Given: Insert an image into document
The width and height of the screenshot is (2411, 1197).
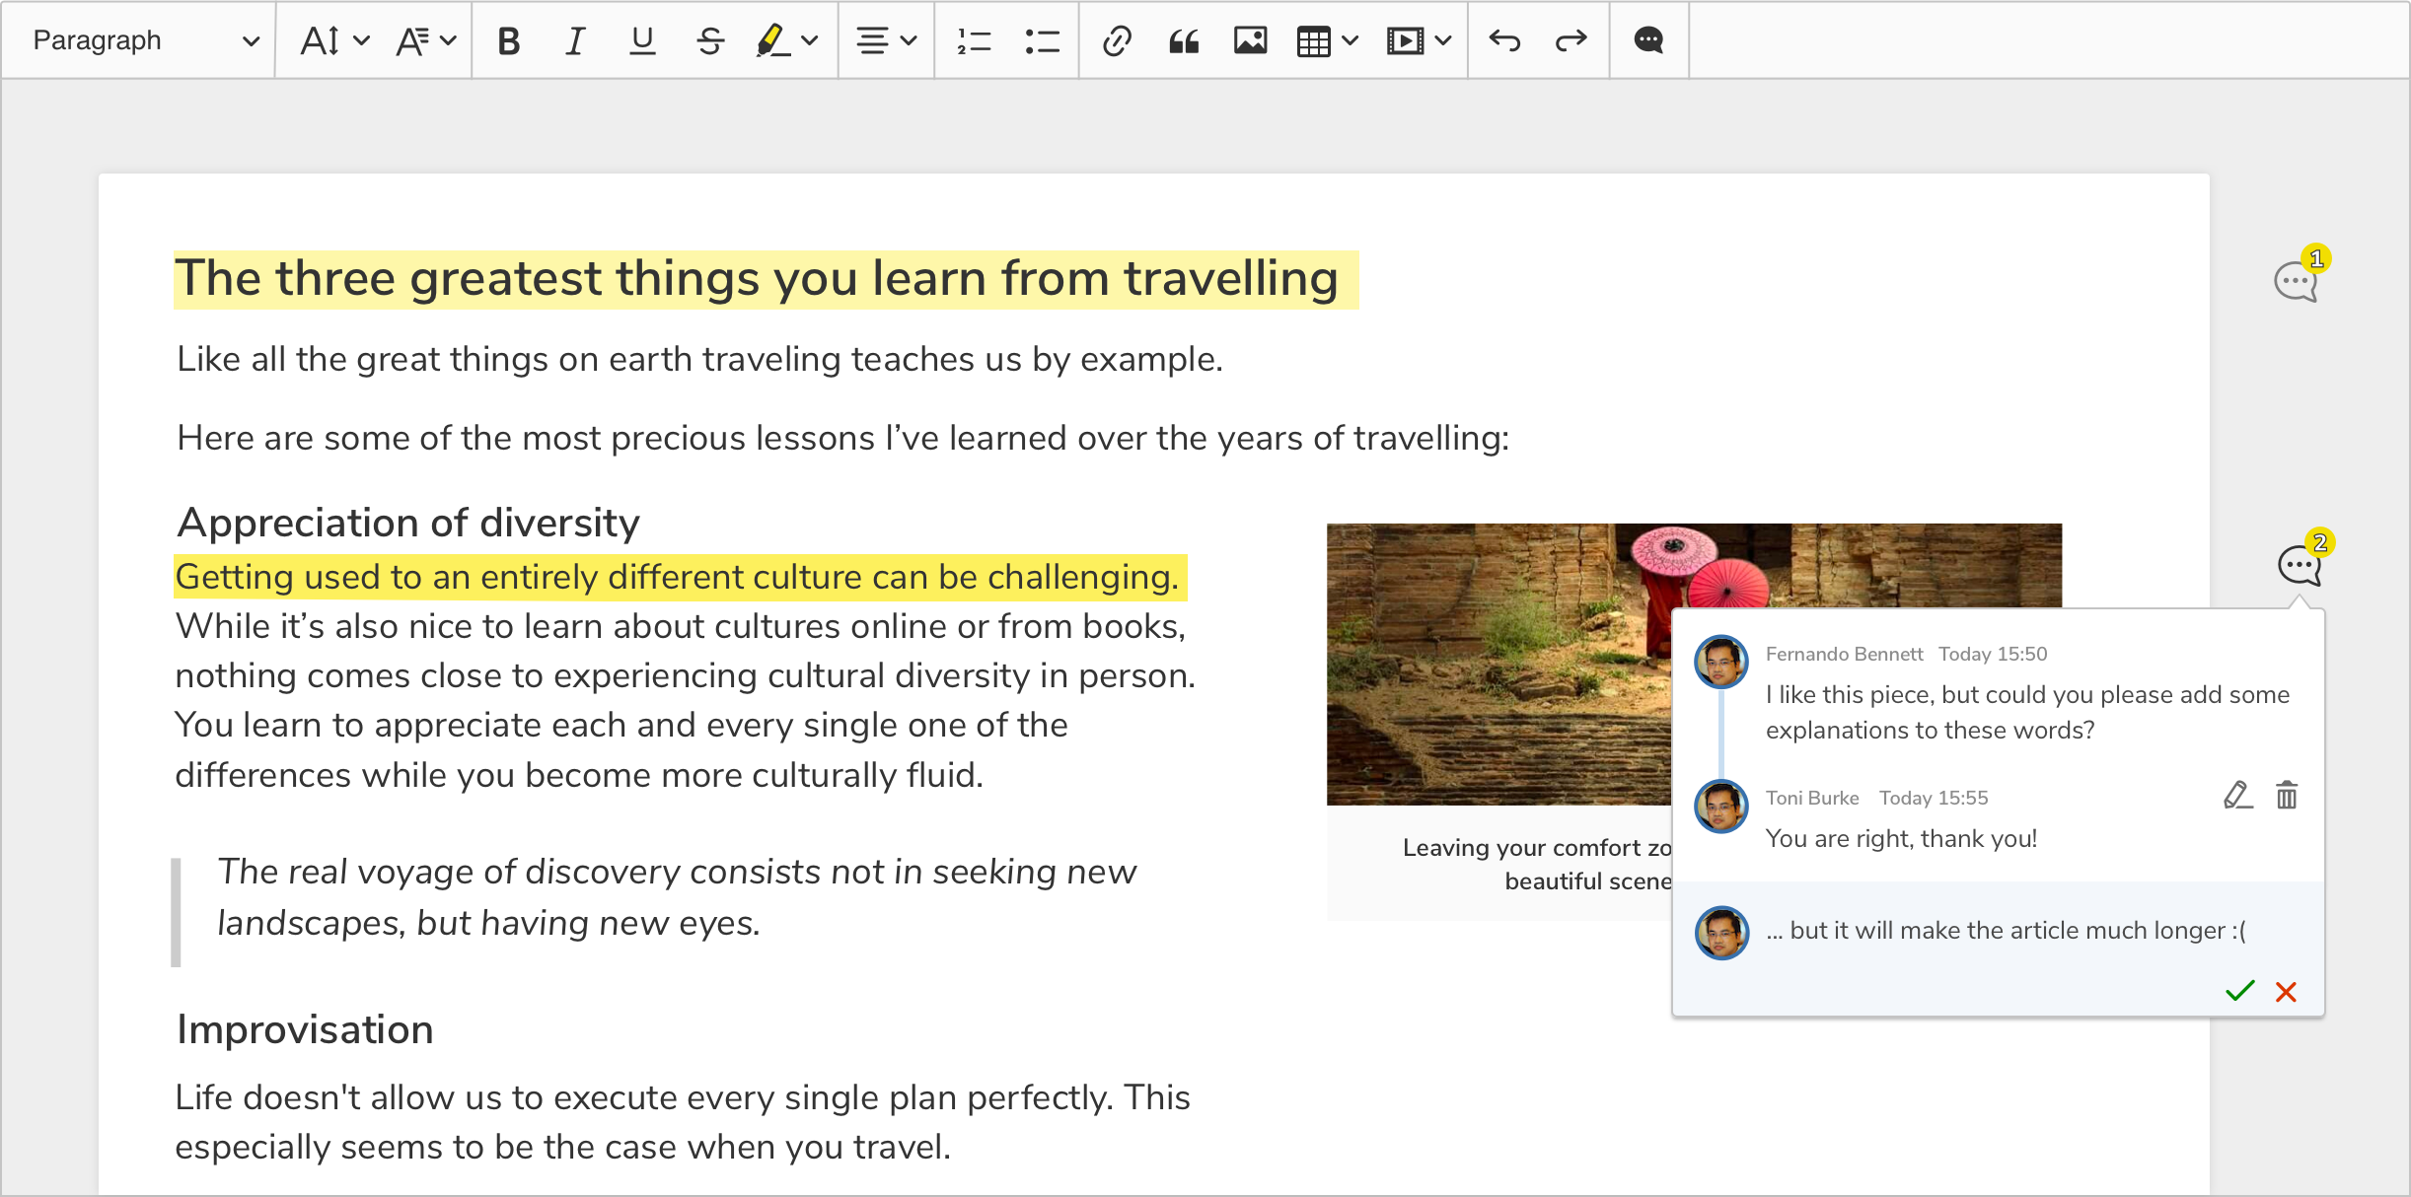Looking at the screenshot, I should pyautogui.click(x=1249, y=40).
